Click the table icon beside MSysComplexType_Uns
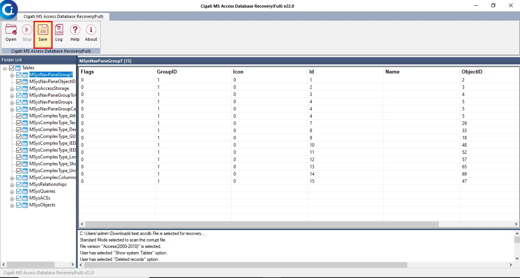This screenshot has height=278, width=520. pyautogui.click(x=25, y=171)
